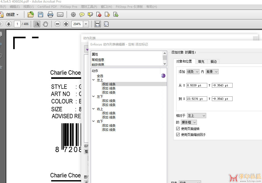Click the 到 Y field -9.3543 pt
Screen dimensions: 262x183
(222, 99)
